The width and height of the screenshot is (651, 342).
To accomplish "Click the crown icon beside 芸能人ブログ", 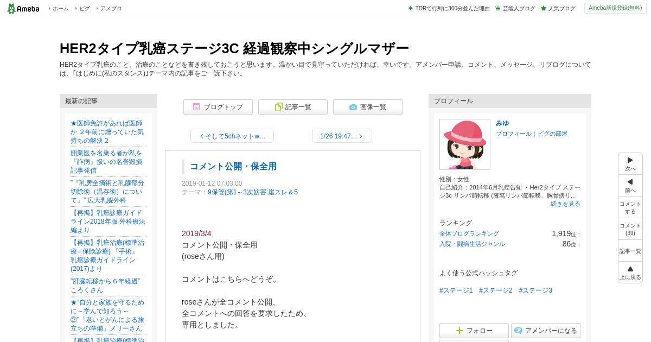I will click(x=497, y=9).
